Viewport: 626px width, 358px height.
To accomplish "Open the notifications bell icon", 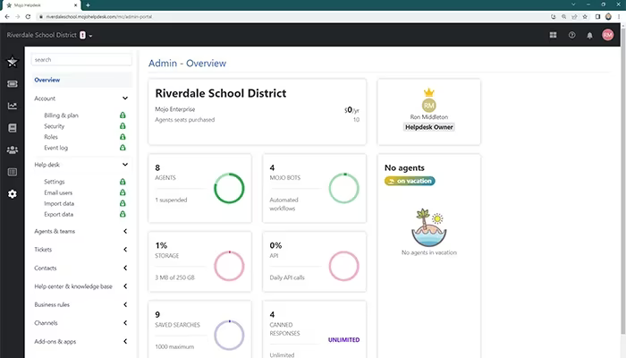I will [x=589, y=35].
